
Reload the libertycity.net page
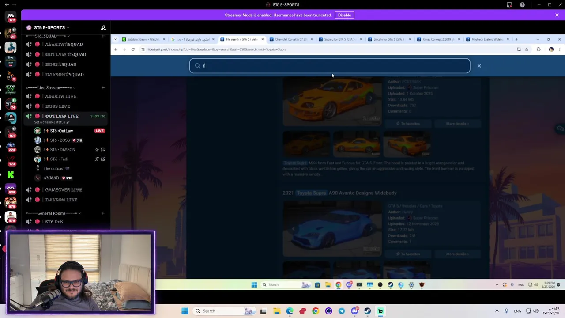tap(133, 49)
